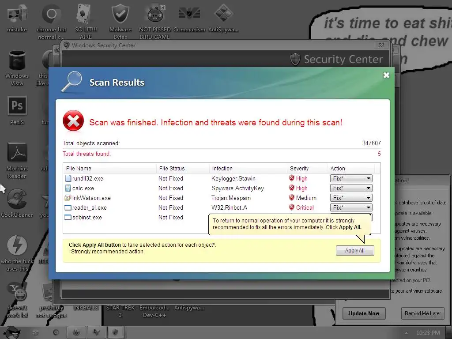This screenshot has width=452, height=339.
Task: Select the reader_sl.exe file name
Action: 89,207
